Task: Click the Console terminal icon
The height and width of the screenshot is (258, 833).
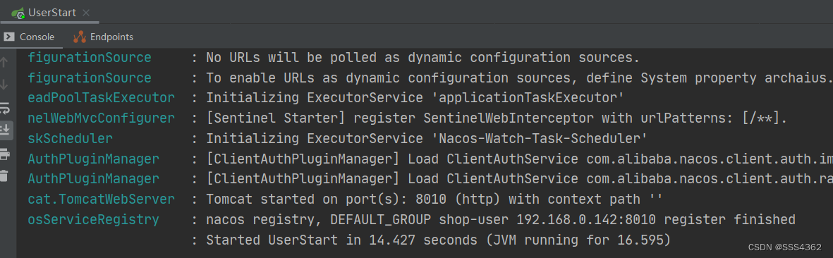Action: point(9,37)
